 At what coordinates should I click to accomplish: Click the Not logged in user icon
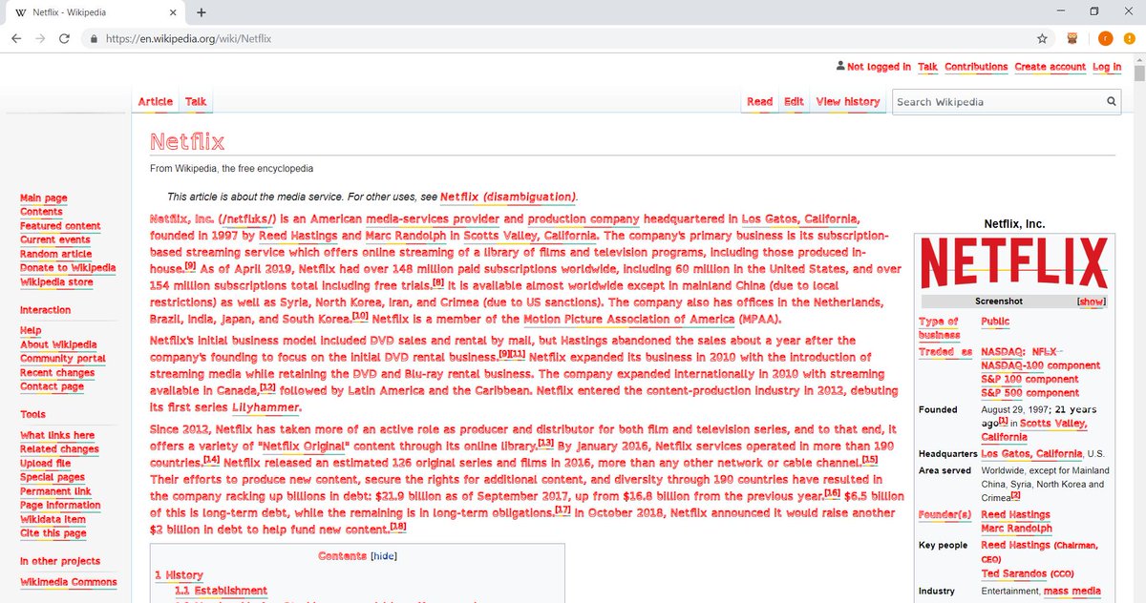839,67
